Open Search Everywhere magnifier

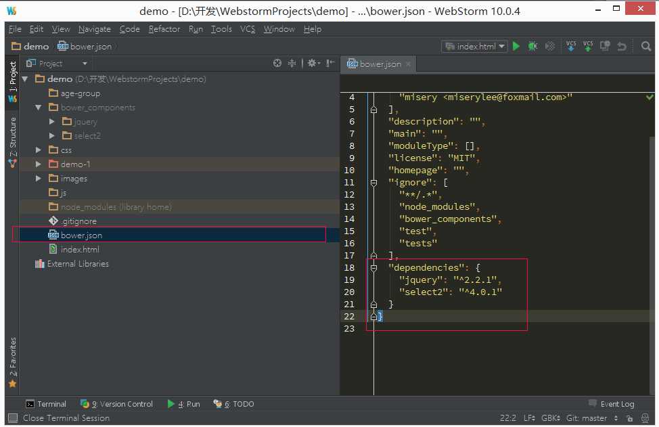click(646, 46)
